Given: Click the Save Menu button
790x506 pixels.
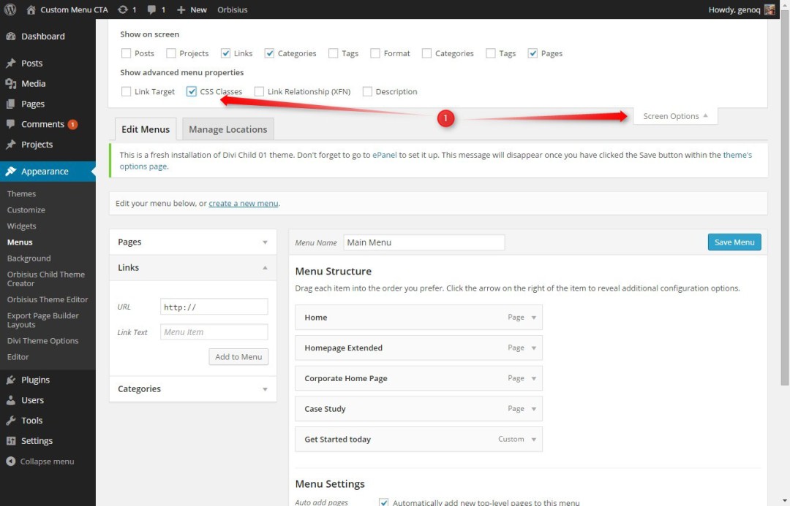Looking at the screenshot, I should pyautogui.click(x=734, y=242).
